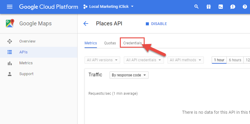The width and height of the screenshot is (250, 124).
Task: Click the Google Maps logo icon
Action: point(10,24)
